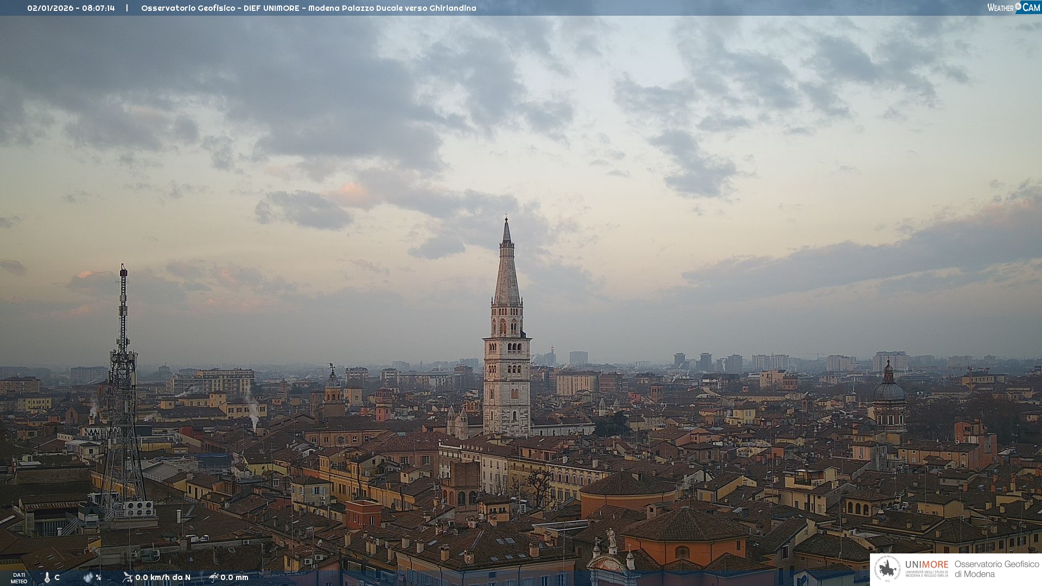Click the rainfall reading 0.0 mm
Viewport: 1042px width, 586px height.
tap(234, 577)
